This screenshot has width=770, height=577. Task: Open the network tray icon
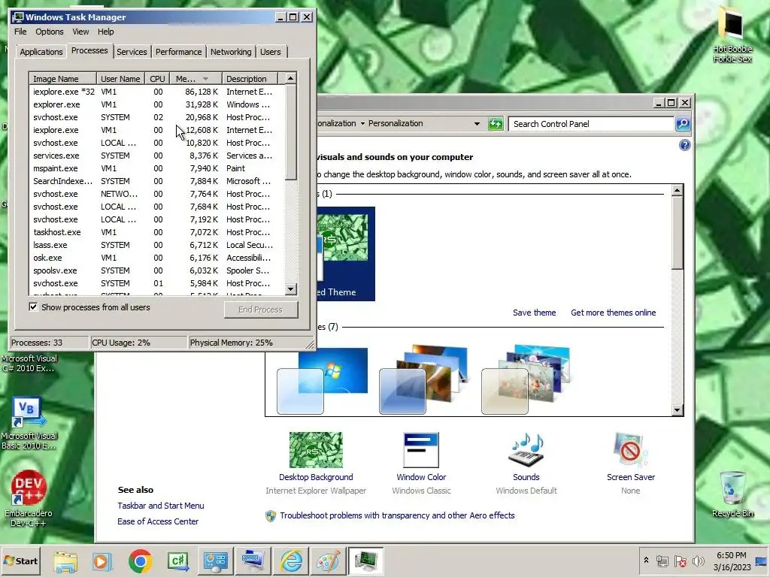point(662,560)
